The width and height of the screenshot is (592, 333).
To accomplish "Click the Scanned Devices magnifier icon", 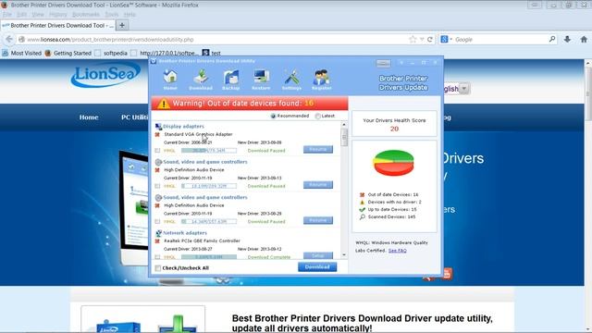I will (x=362, y=217).
